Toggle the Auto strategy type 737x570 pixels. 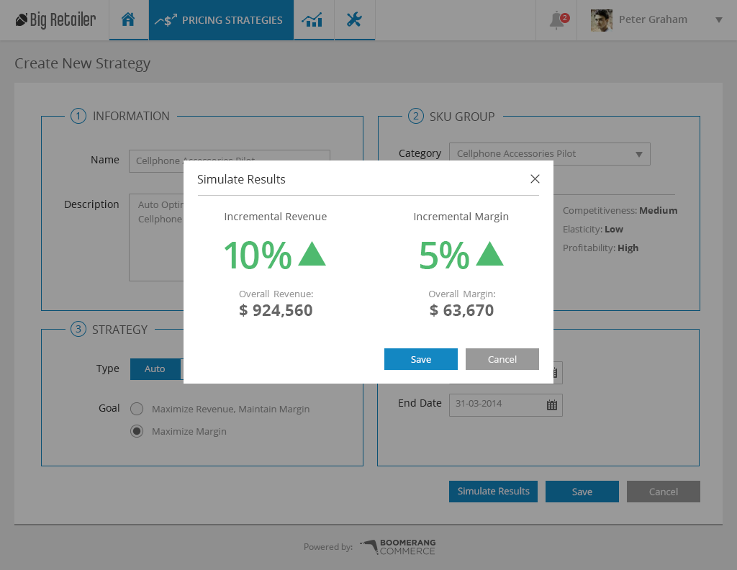coord(155,369)
